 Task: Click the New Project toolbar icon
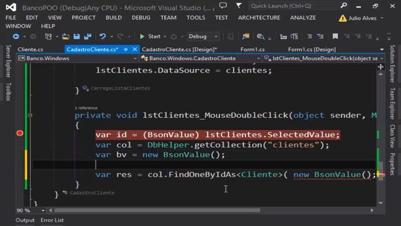[x=48, y=36]
